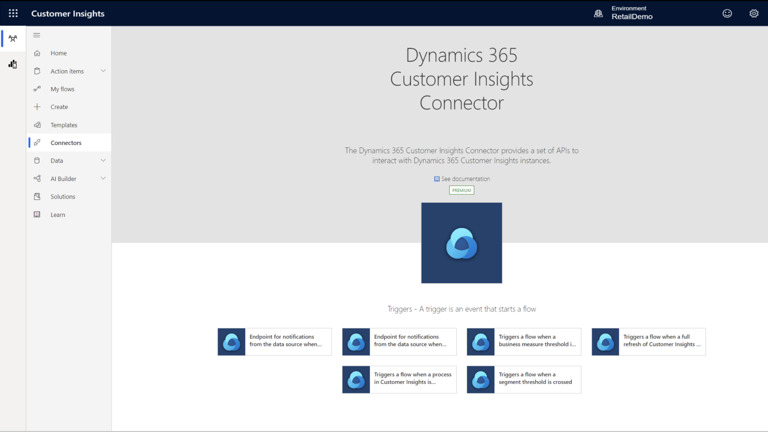Click the large Customer Insights connector logo
Image resolution: width=768 pixels, height=432 pixels.
[462, 243]
